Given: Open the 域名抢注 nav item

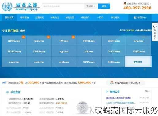Looking at the screenshot, I should (x=55, y=17).
